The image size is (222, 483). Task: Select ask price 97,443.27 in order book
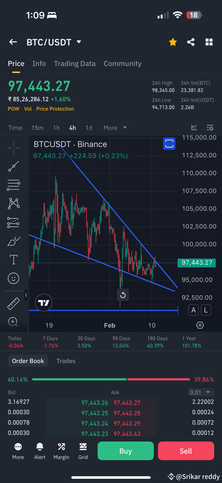[127, 403]
